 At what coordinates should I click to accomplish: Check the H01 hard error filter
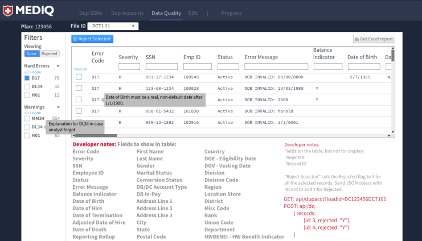tap(27, 95)
